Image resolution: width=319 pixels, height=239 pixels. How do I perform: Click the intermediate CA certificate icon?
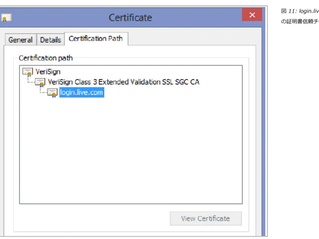click(40, 83)
